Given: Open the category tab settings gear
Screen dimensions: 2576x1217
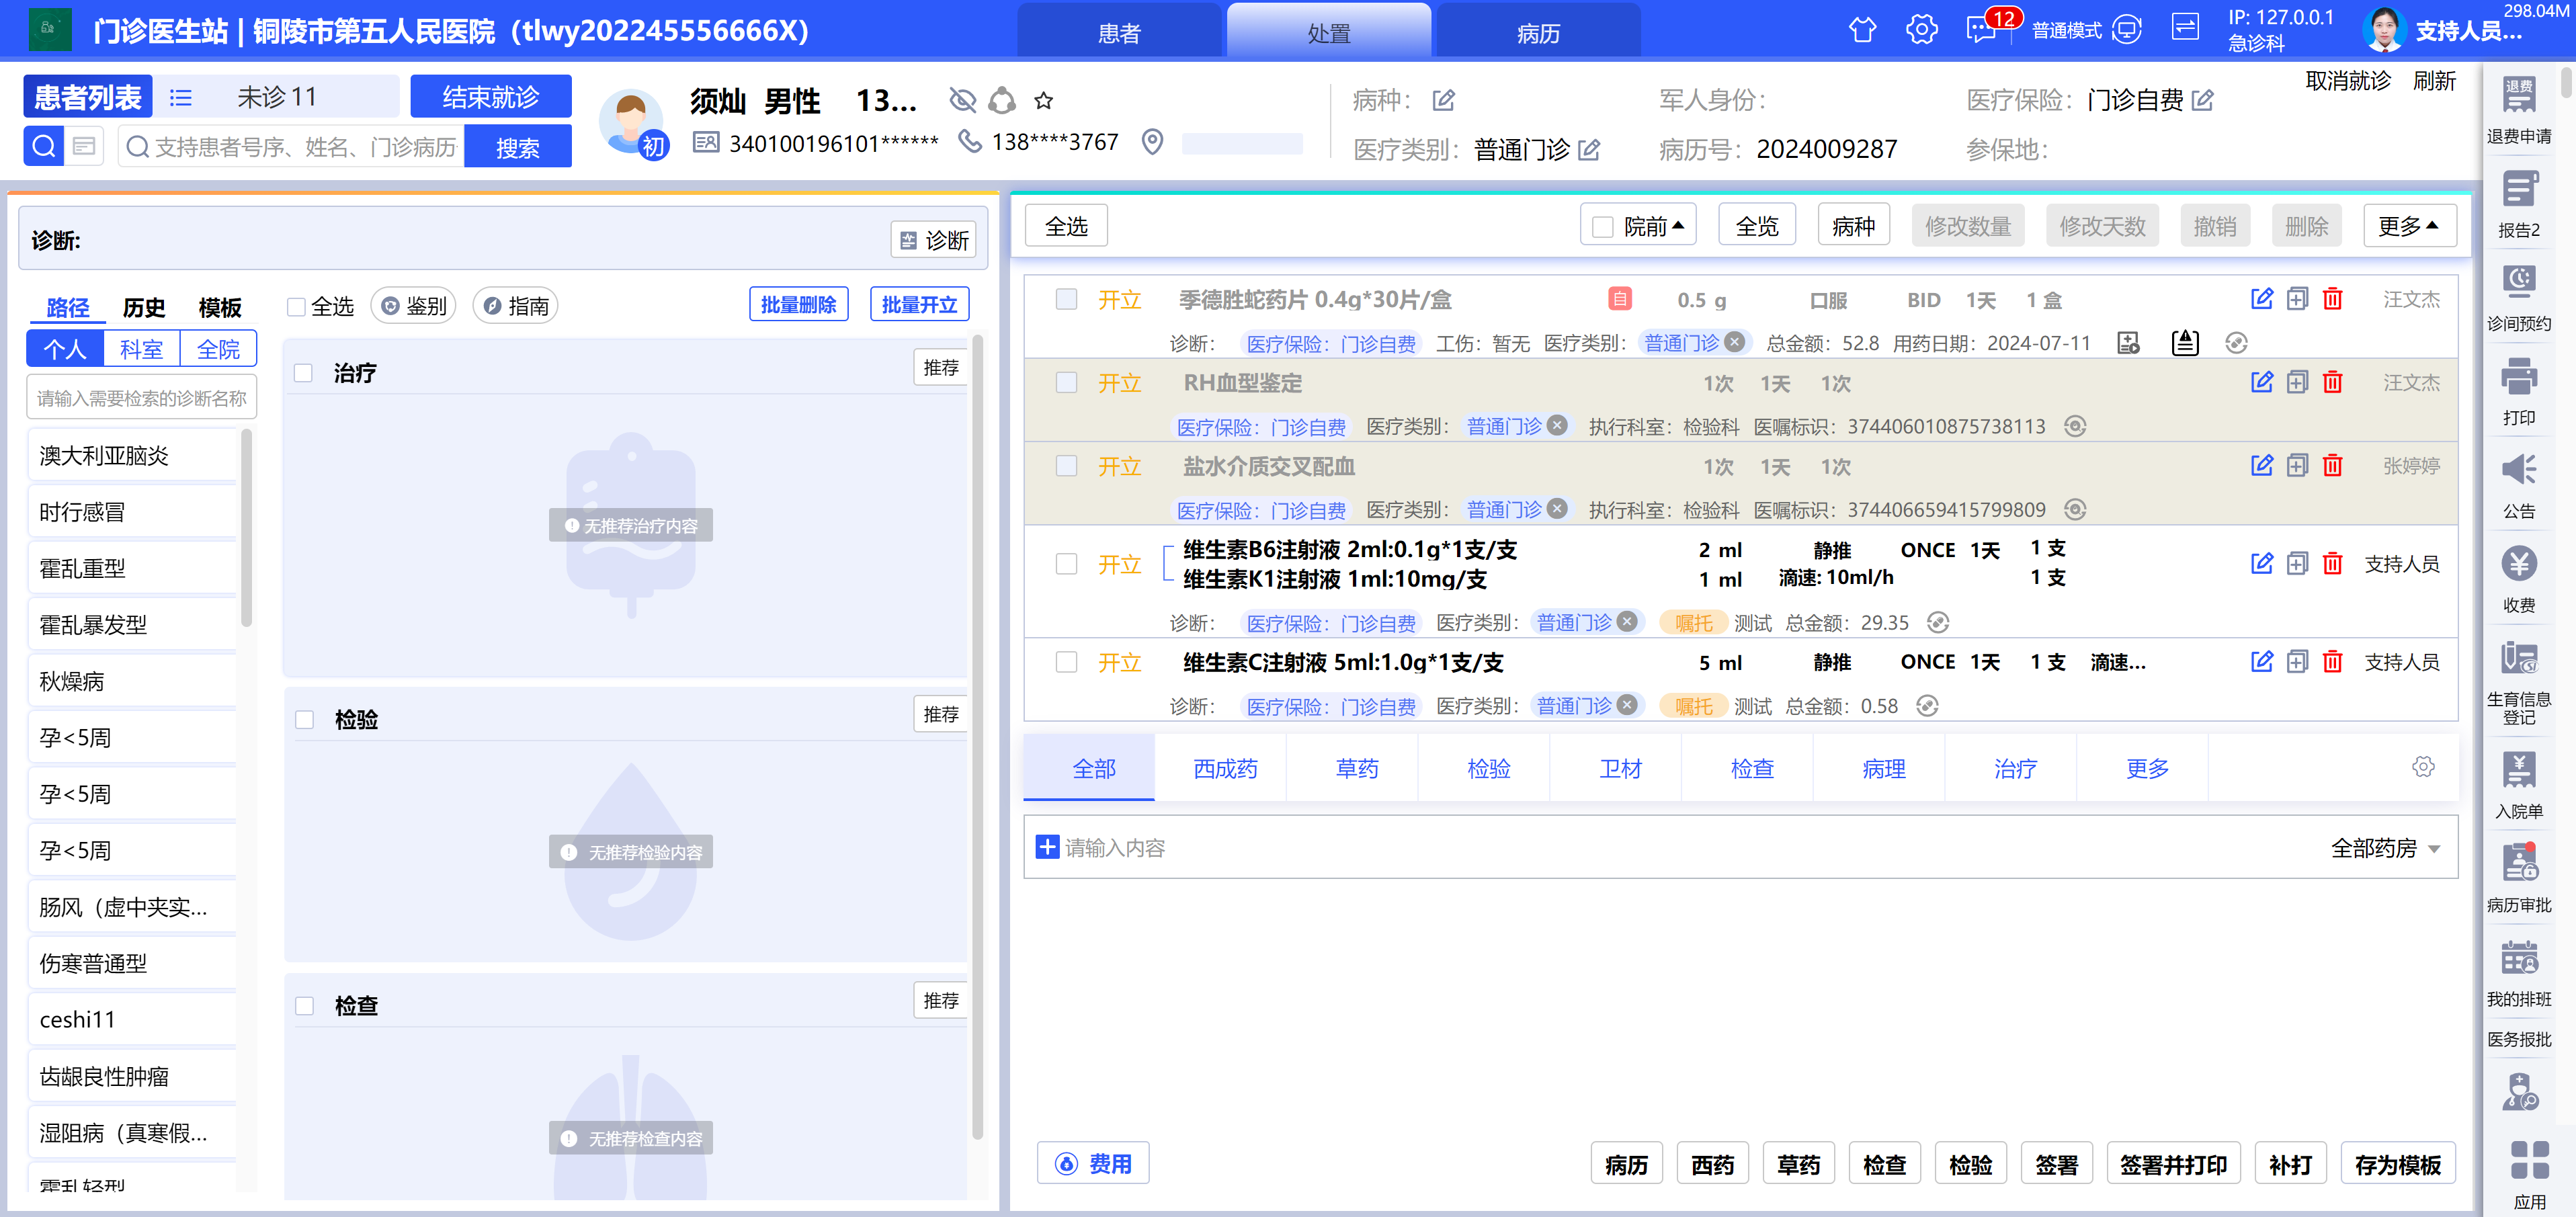Looking at the screenshot, I should (x=2422, y=767).
